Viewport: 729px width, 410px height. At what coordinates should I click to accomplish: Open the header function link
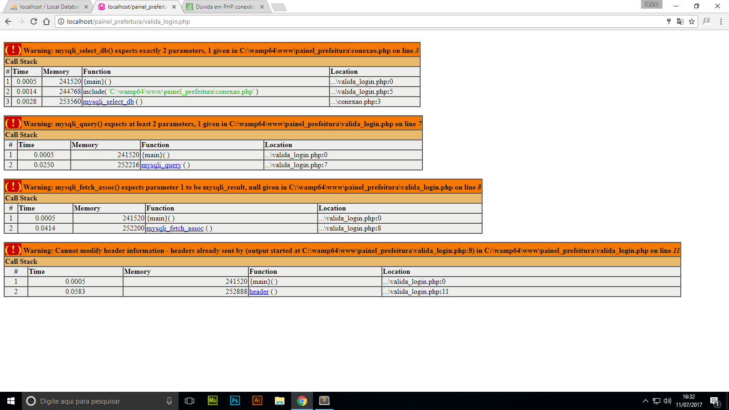(259, 292)
